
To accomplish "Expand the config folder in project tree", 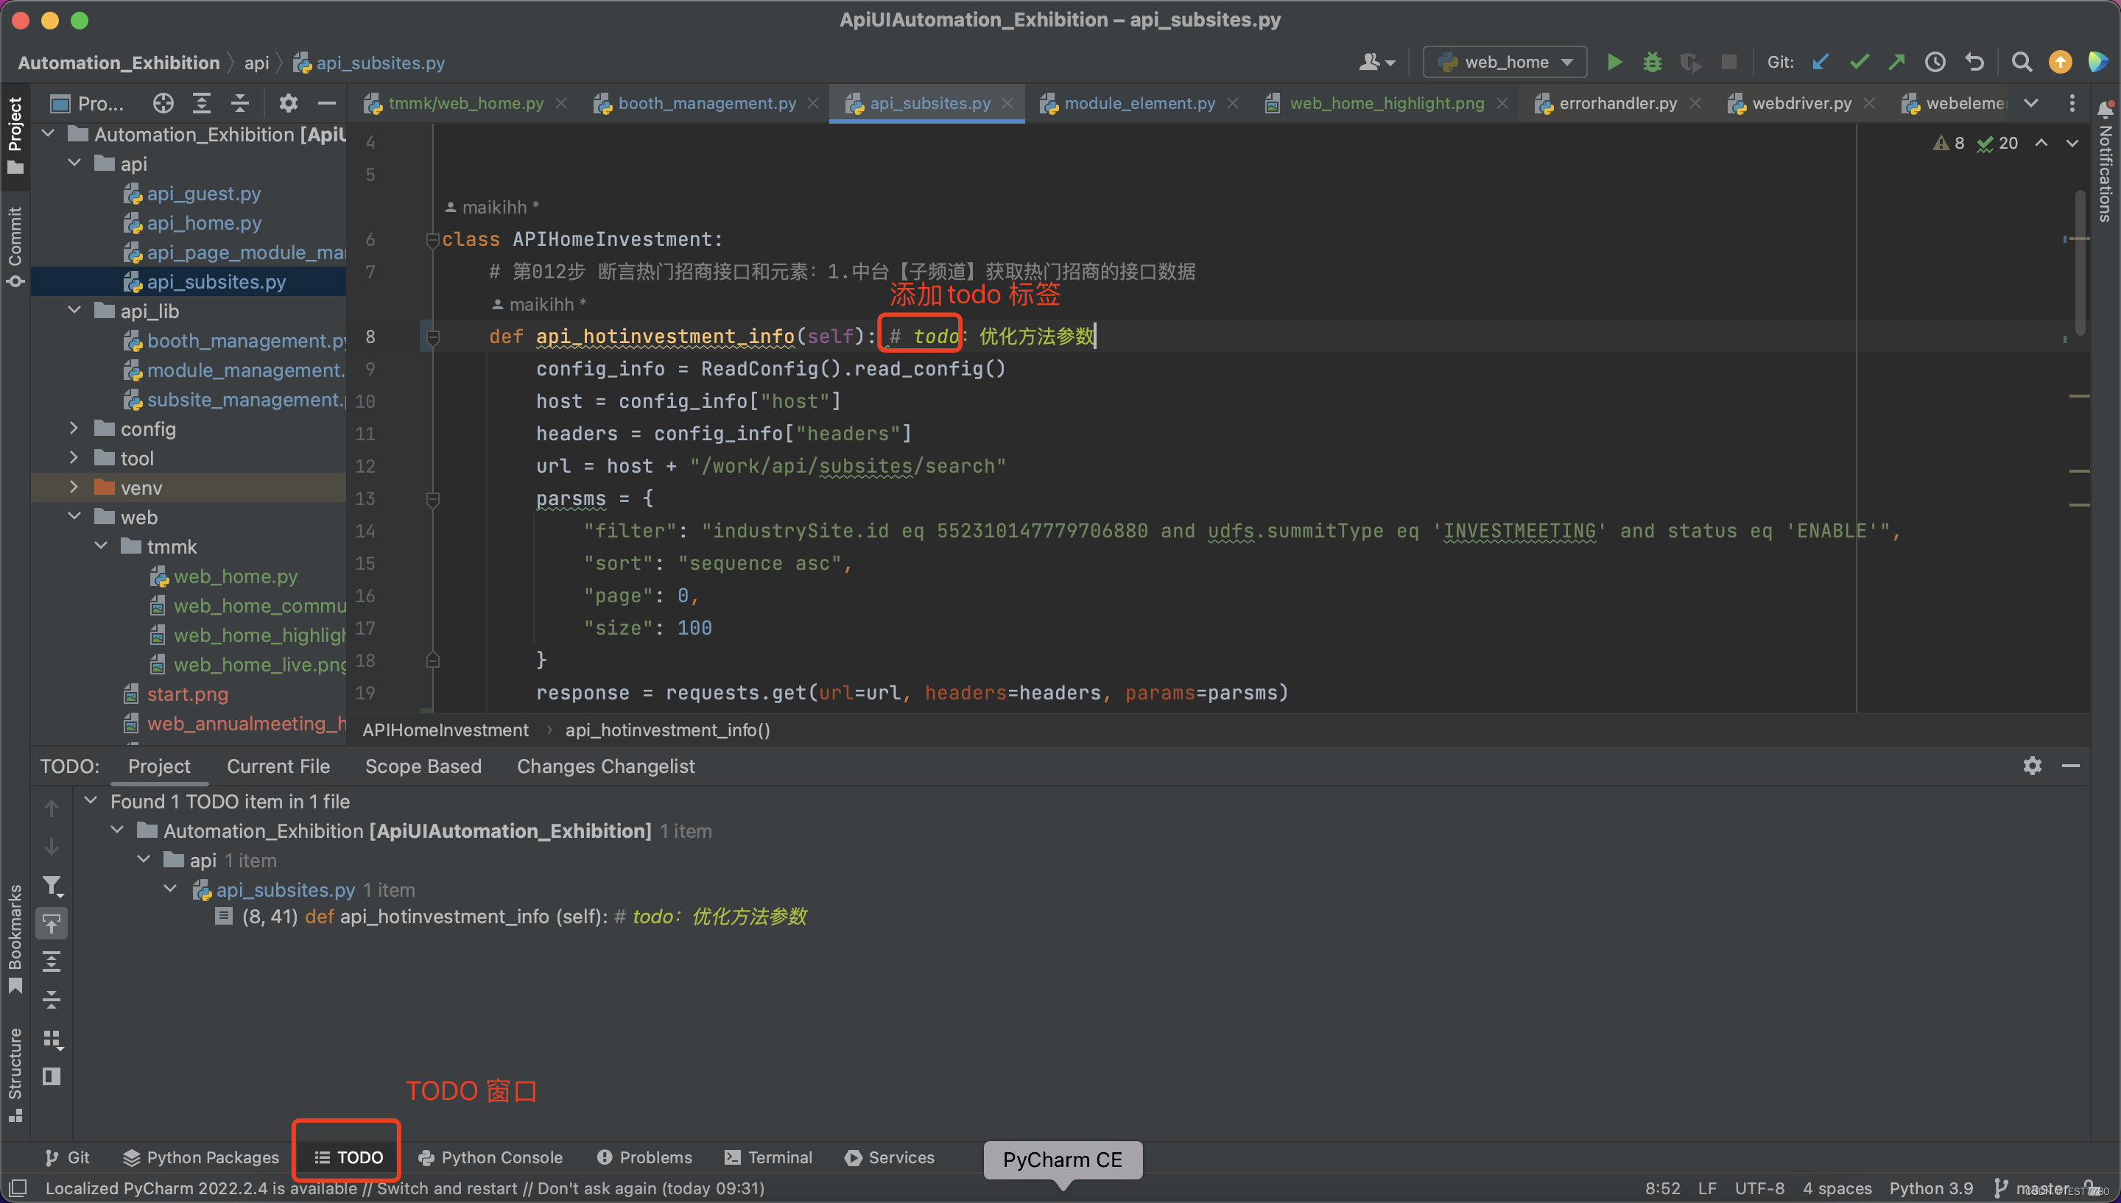I will tap(74, 428).
